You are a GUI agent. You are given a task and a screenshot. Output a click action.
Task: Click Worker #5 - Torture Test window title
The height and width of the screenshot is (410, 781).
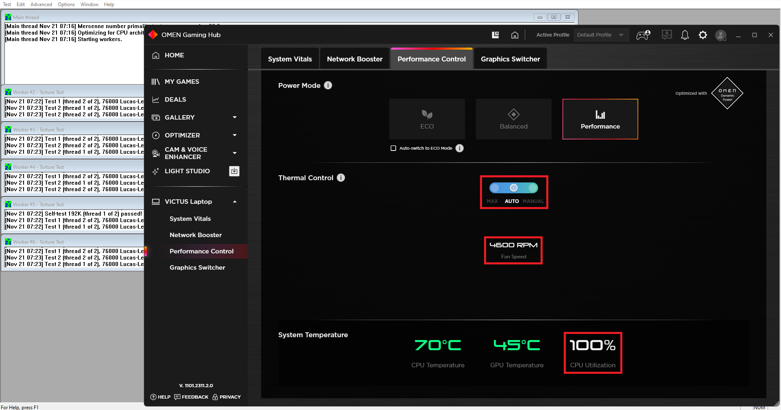tap(38, 205)
